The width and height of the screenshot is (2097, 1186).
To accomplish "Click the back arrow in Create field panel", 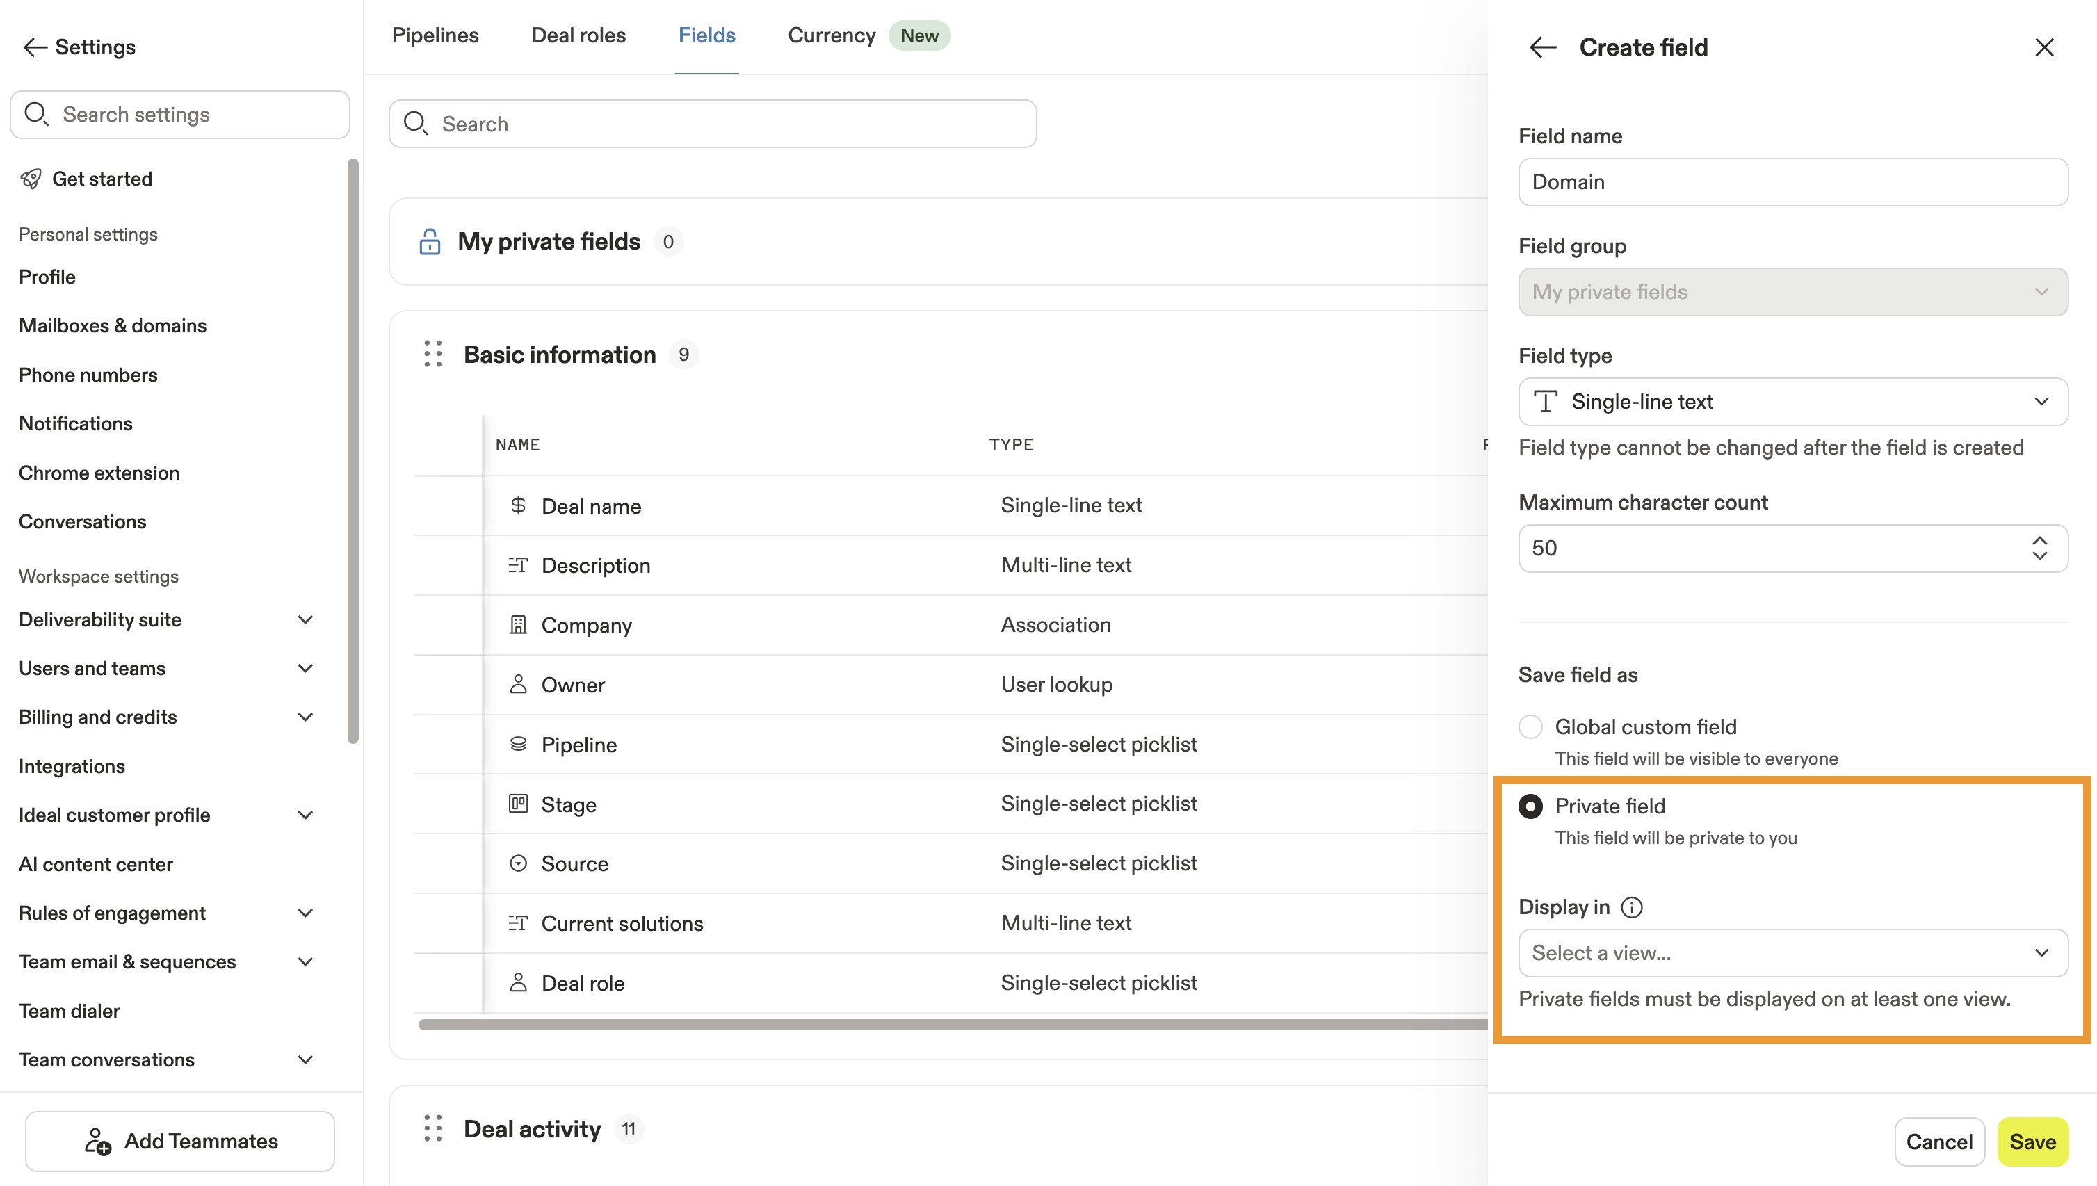I will click(x=1542, y=47).
